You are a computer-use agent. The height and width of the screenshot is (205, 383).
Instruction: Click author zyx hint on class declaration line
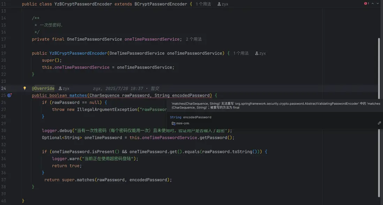tap(223, 4)
